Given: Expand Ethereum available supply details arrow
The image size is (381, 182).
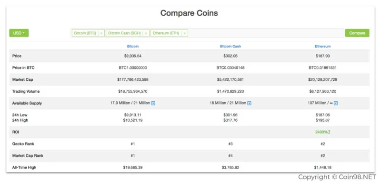Looking at the screenshot, I should (336, 103).
